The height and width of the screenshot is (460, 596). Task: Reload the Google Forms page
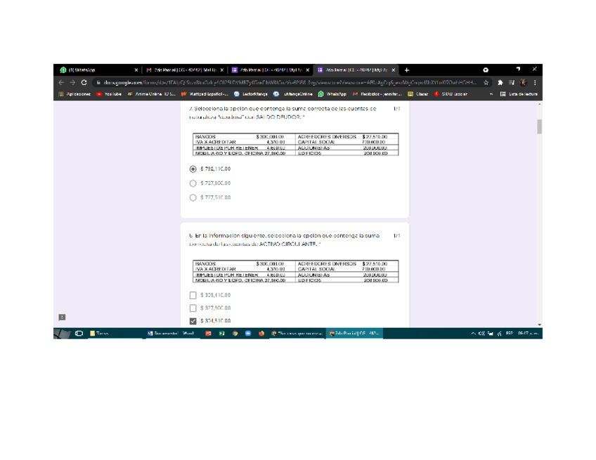[x=84, y=82]
